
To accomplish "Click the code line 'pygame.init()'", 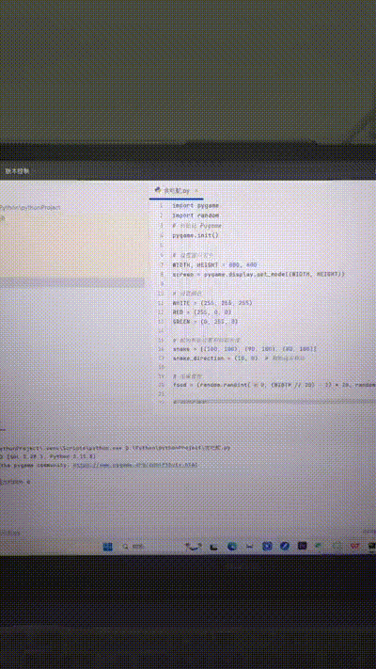I will (x=196, y=235).
